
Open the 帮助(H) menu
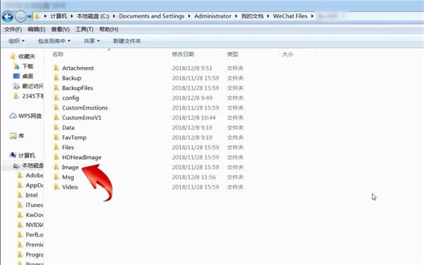(109, 29)
